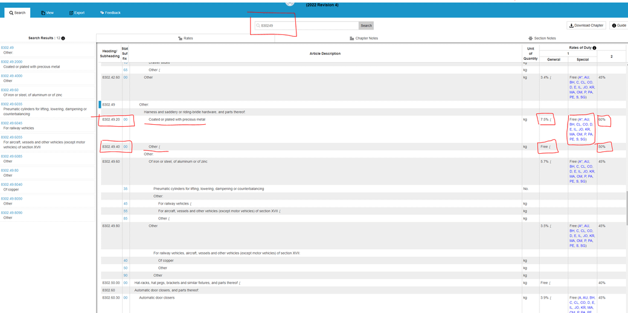Click footnote mark beside 'For railway vehicles'
The image size is (628, 313).
pos(191,204)
